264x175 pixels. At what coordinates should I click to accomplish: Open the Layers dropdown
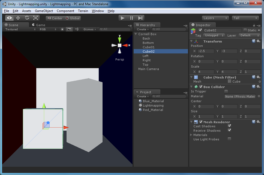(215, 18)
